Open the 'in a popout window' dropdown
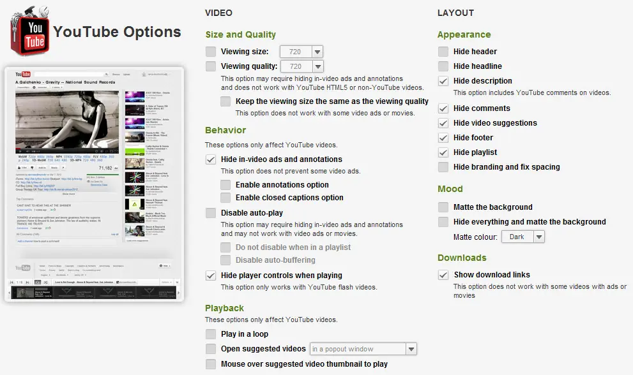 click(363, 349)
